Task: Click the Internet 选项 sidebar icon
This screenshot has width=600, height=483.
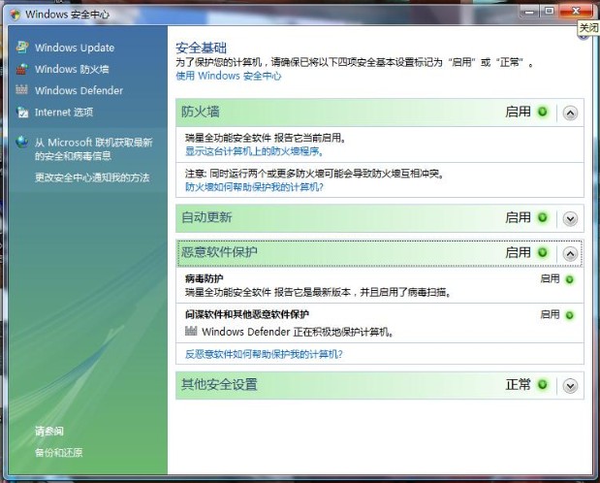Action: coord(22,112)
